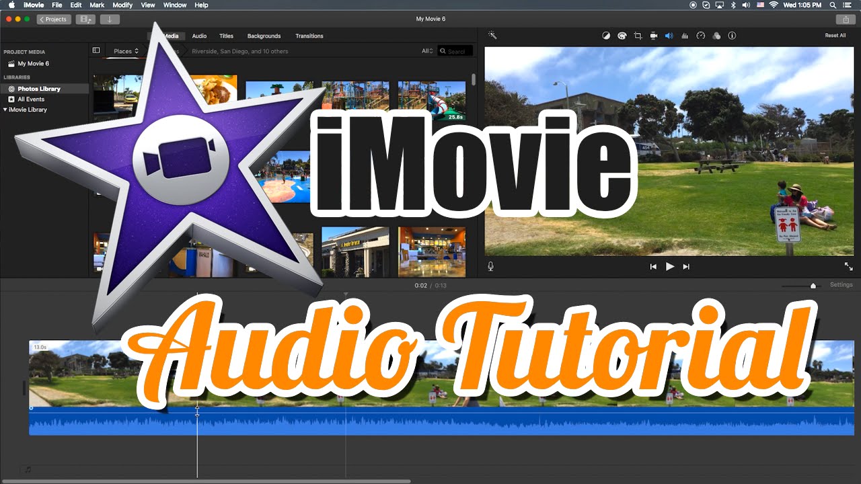Open the Modify menu

click(x=122, y=5)
